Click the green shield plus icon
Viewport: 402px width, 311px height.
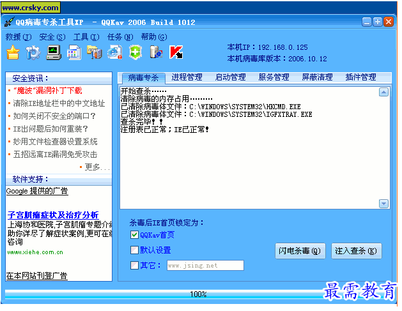[135, 52]
